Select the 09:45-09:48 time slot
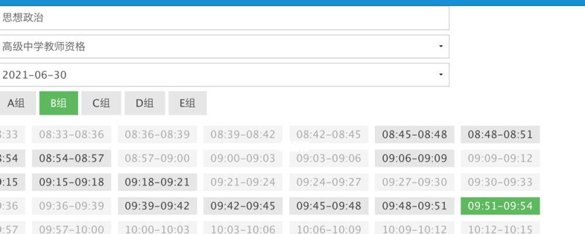This screenshot has width=585, height=234. [x=329, y=206]
